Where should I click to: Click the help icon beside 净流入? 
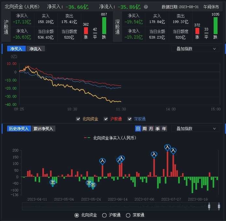coord(146,7)
